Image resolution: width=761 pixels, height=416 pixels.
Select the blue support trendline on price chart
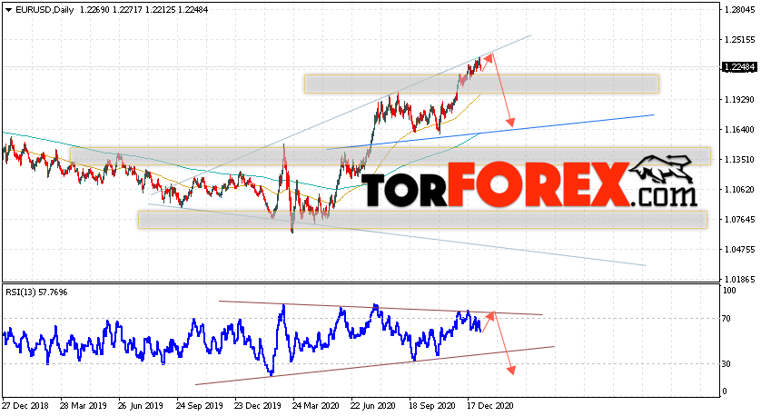coord(490,132)
